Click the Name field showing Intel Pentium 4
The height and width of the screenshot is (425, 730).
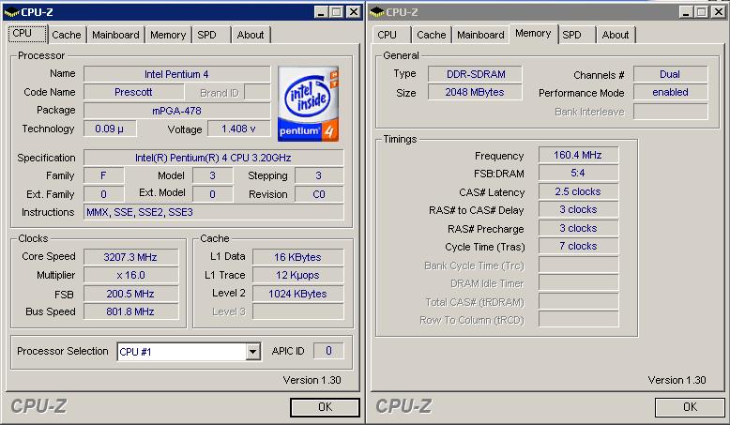(x=177, y=74)
